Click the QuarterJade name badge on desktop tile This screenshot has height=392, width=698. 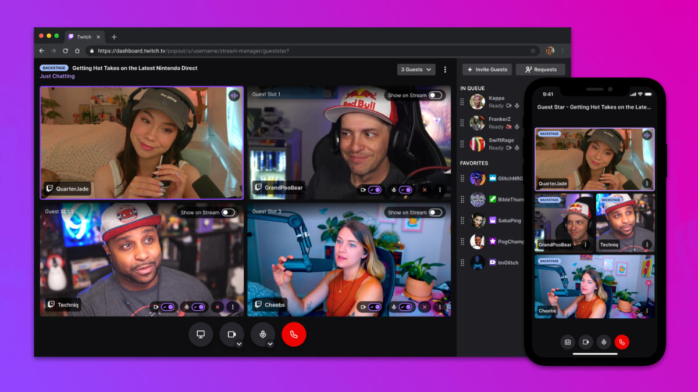point(67,189)
